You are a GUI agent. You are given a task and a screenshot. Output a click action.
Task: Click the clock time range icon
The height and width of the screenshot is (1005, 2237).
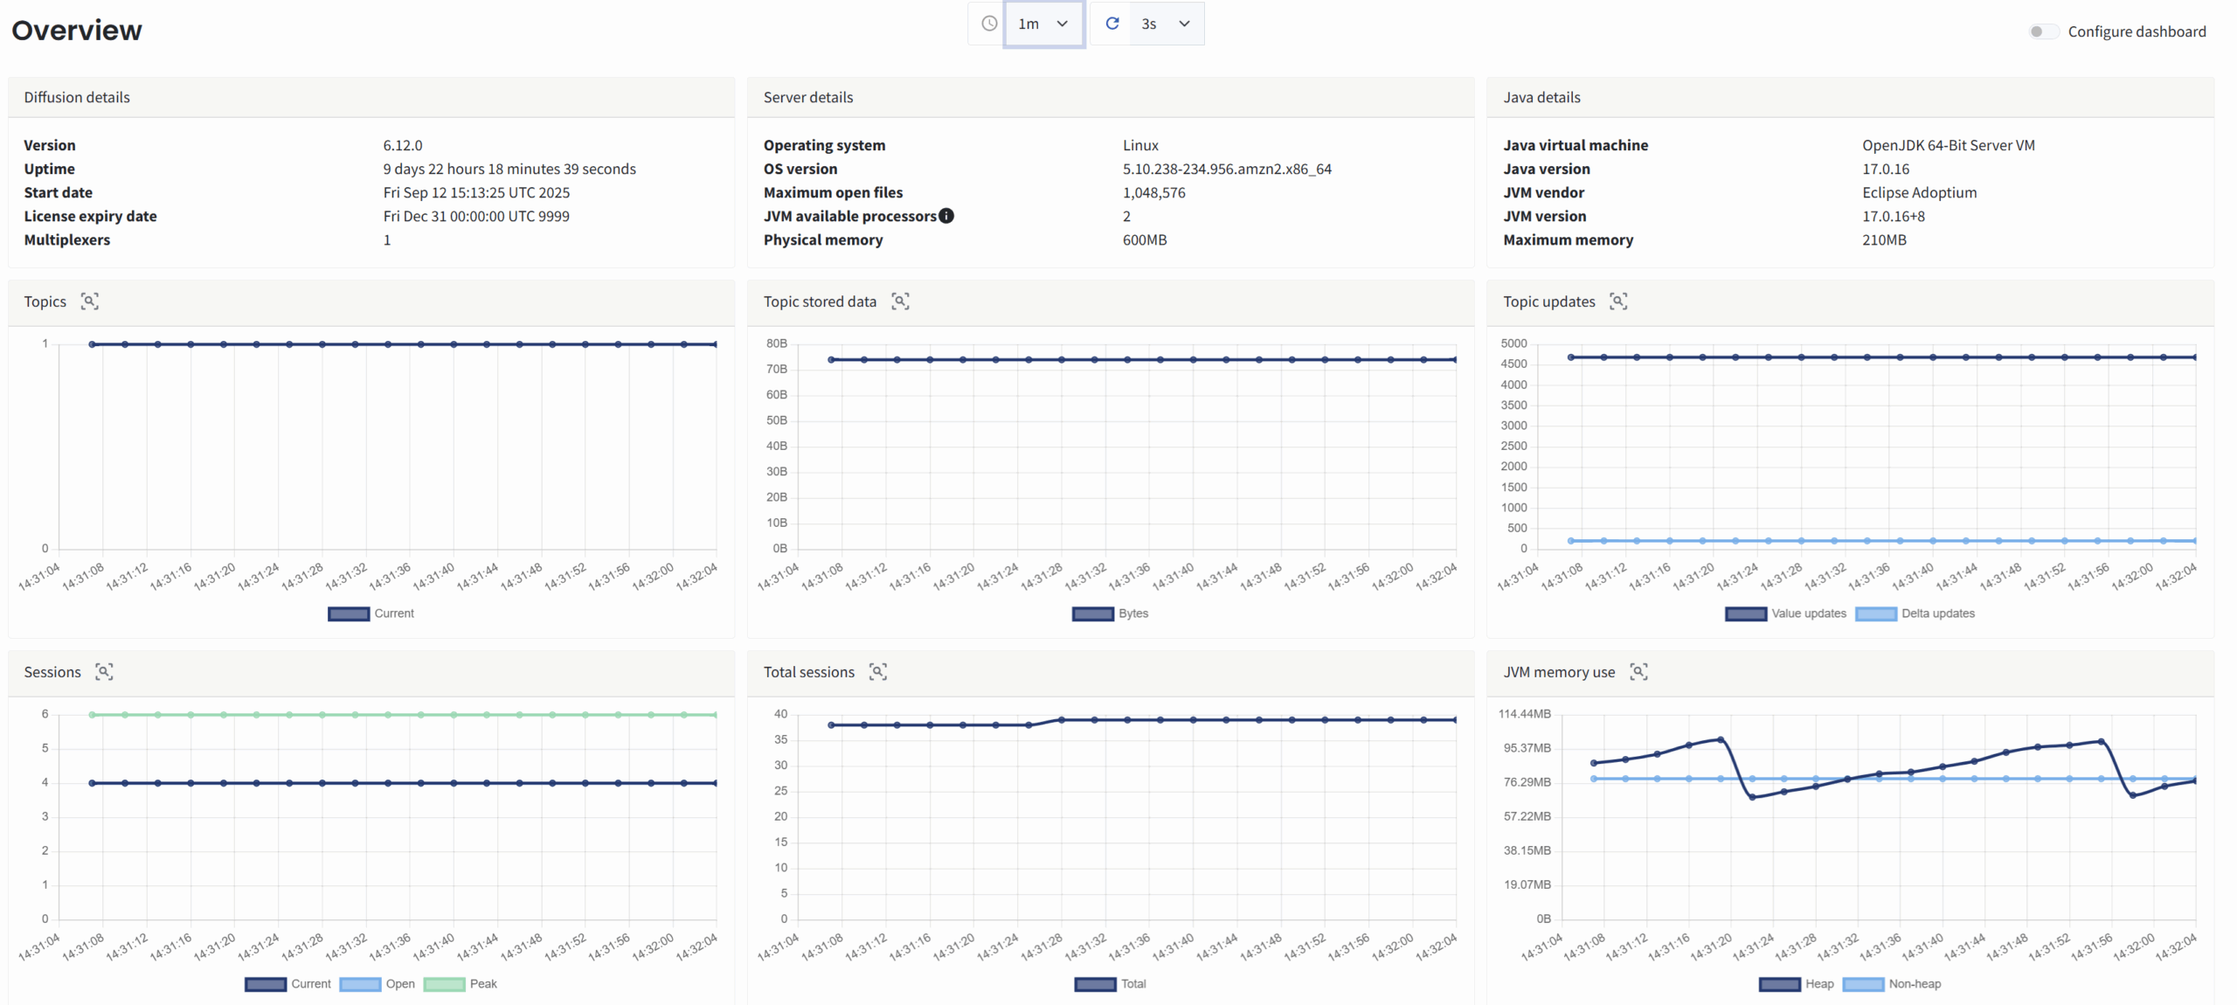[x=988, y=24]
